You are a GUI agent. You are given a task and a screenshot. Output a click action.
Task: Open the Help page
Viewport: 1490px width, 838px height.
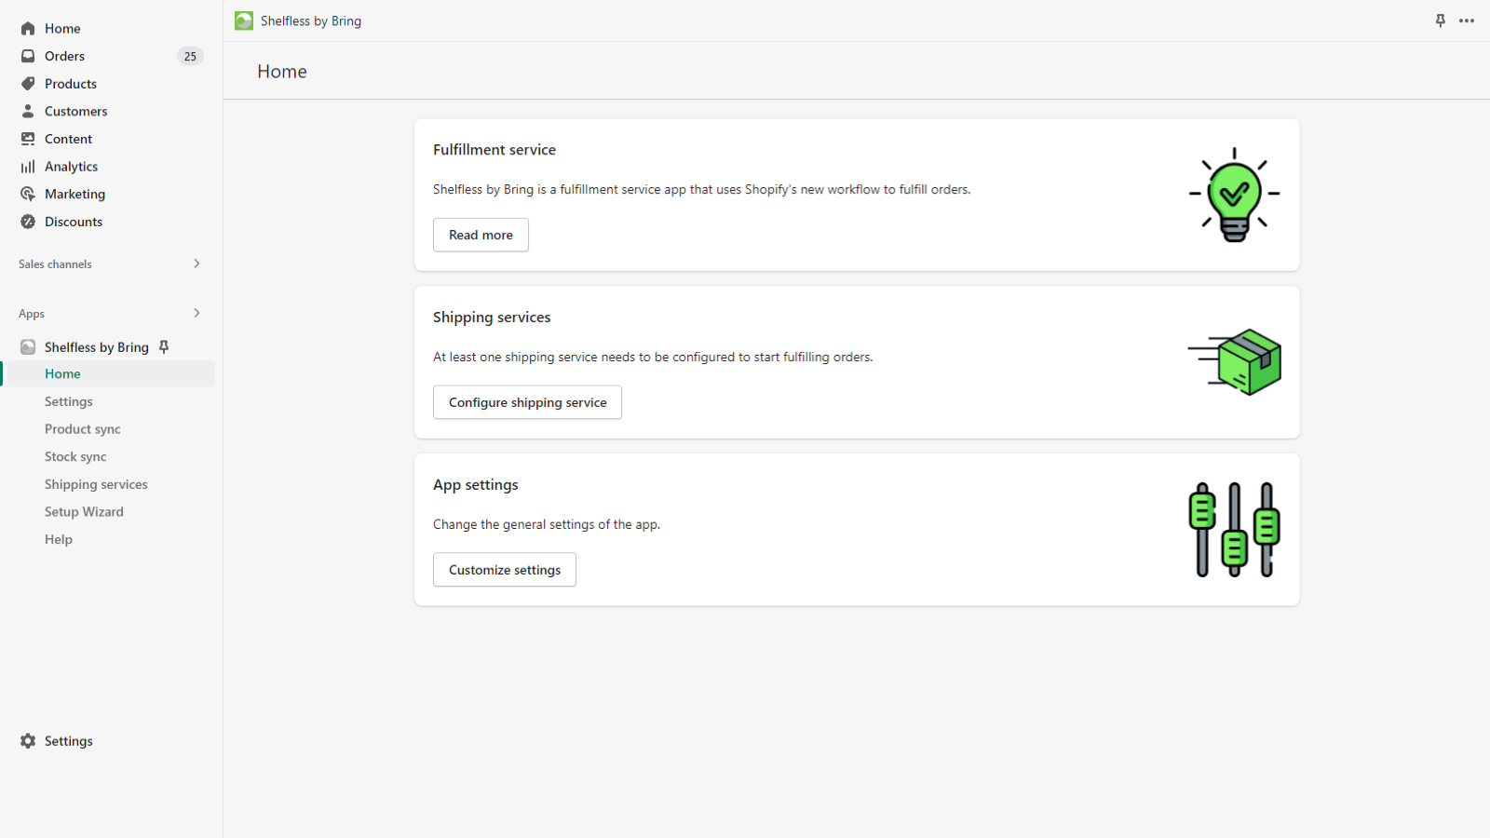click(x=59, y=539)
